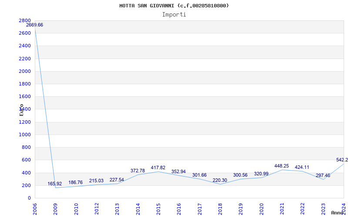Click the 2000 y-axis label
This screenshot has height=217, width=348.
tap(25, 71)
